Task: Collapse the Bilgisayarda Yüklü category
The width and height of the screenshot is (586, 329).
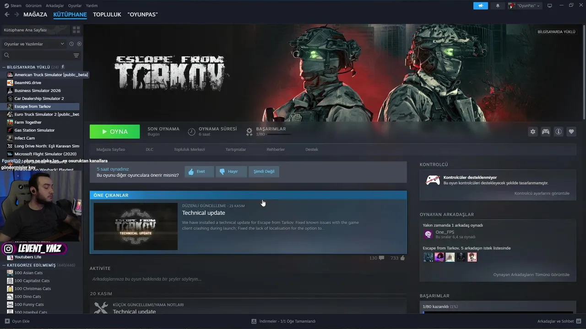Action: (x=5, y=67)
